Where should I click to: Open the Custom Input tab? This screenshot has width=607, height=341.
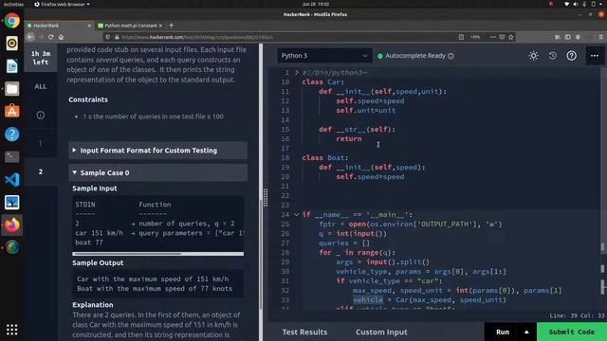coord(381,332)
